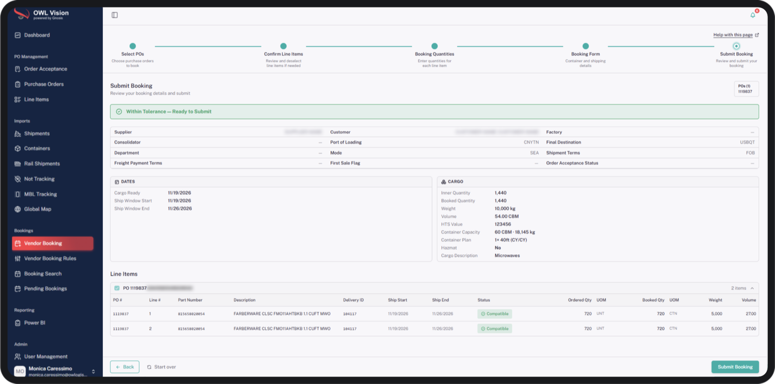
Task: Click the Compatible status for line 2
Action: coord(495,329)
